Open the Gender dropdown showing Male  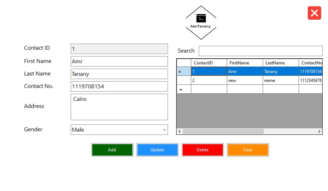click(x=119, y=130)
